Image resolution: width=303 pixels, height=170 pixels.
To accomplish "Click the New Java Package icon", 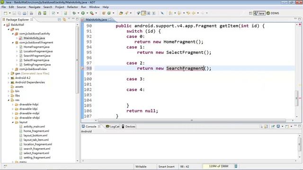I will pyautogui.click(x=104, y=13).
